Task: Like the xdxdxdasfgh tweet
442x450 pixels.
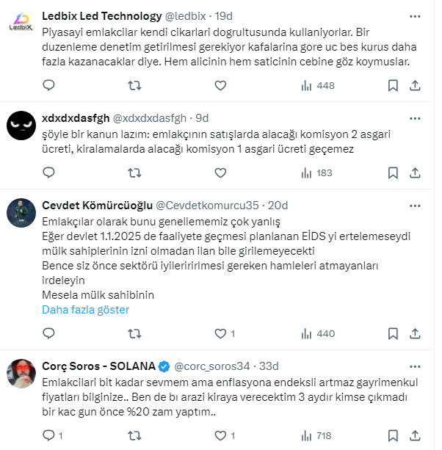Action: [x=220, y=173]
